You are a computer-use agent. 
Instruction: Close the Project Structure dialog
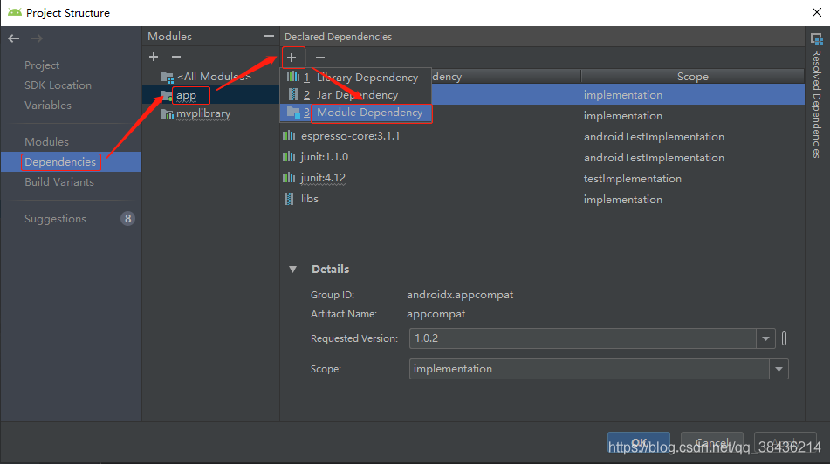pyautogui.click(x=817, y=12)
